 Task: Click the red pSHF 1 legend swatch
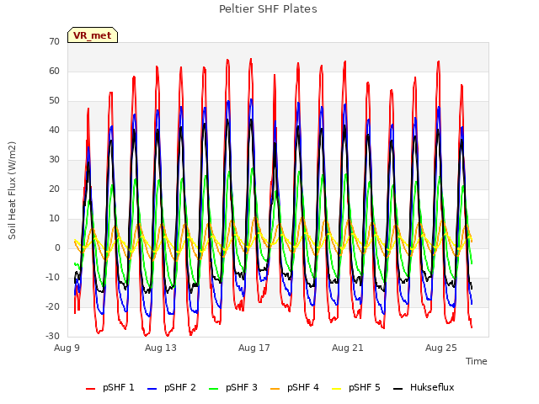click(90, 389)
